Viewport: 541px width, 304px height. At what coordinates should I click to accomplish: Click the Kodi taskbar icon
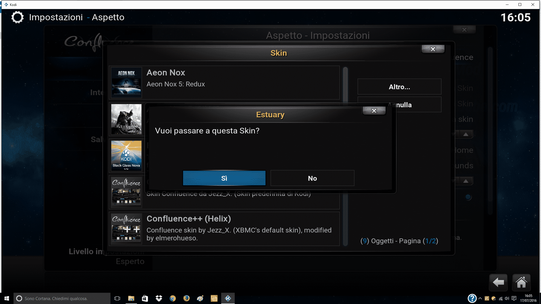coord(228,298)
